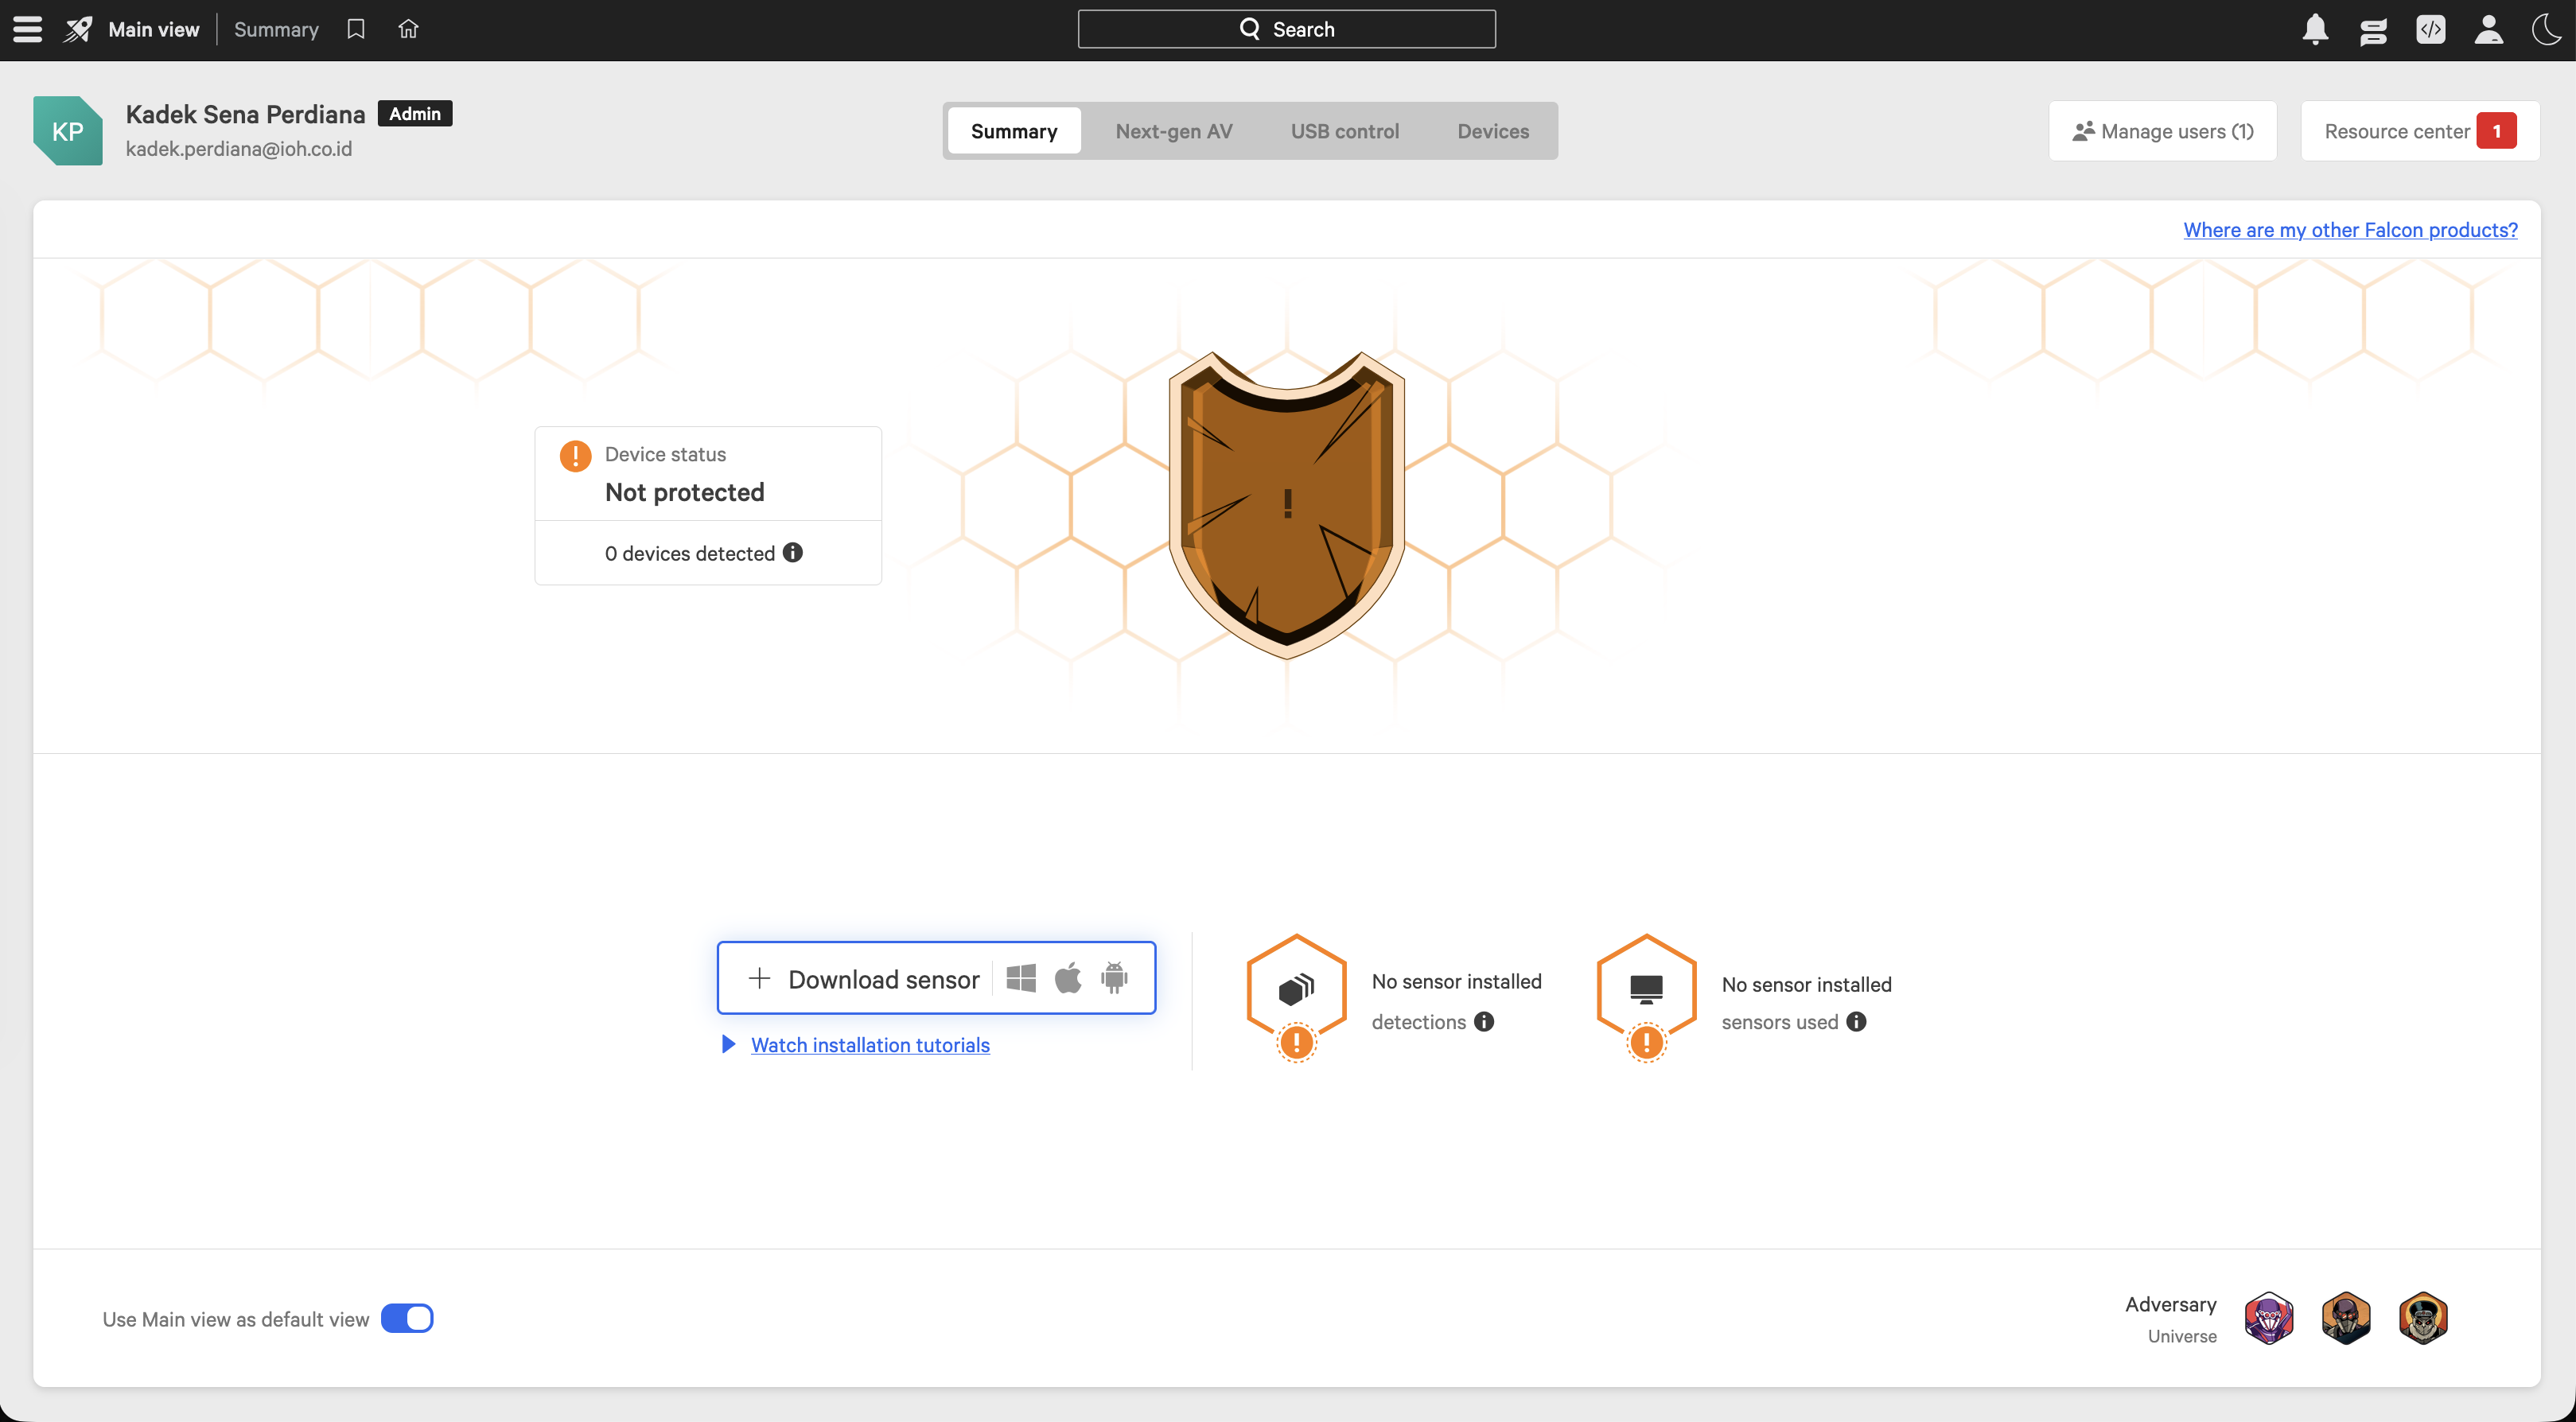The width and height of the screenshot is (2576, 1422).
Task: Open the code developer tools icon
Action: (2431, 29)
